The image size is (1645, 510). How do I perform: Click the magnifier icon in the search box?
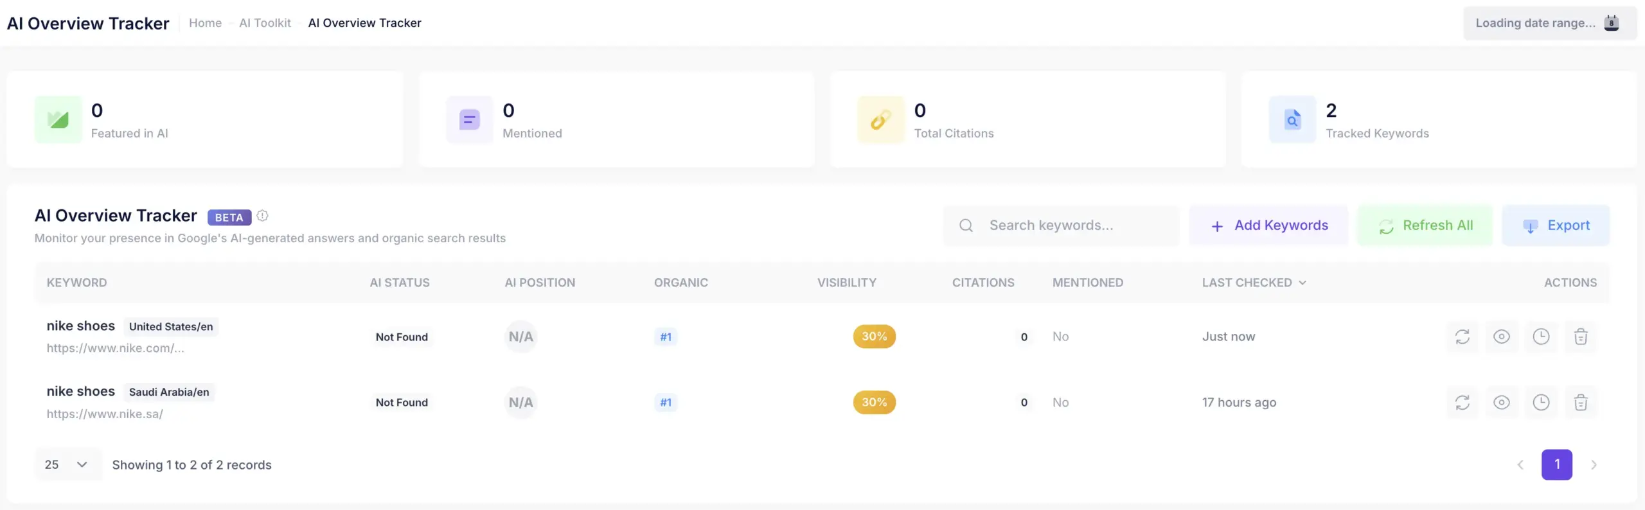[x=966, y=225]
